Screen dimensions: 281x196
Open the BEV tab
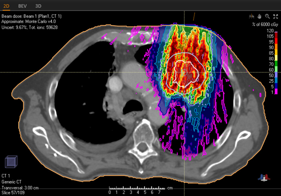point(22,6)
